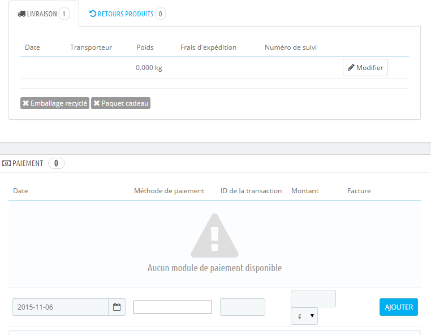This screenshot has width=431, height=335.
Task: Click the ID de la transaction header
Action: pyautogui.click(x=251, y=191)
